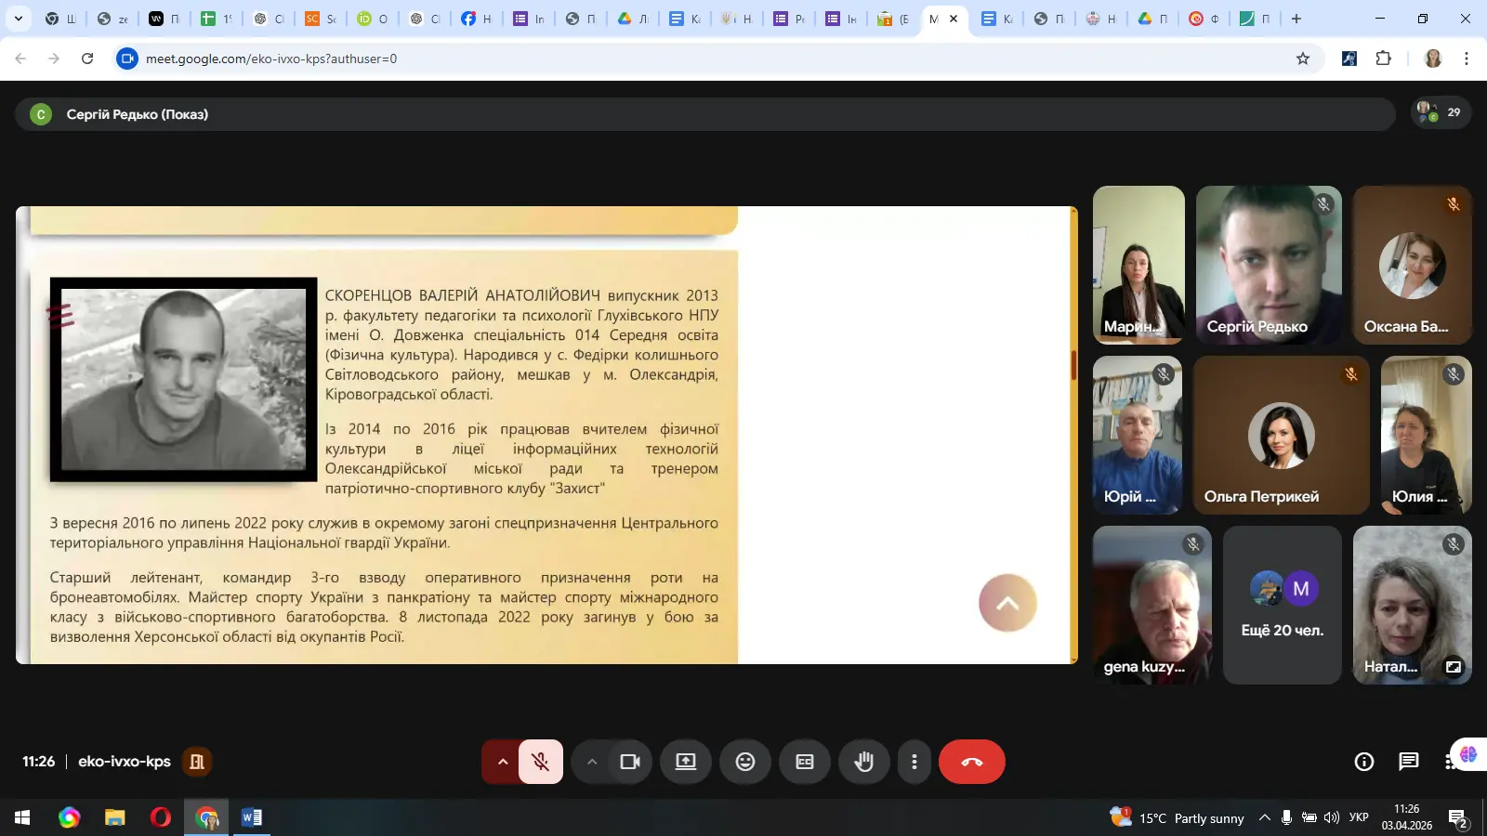This screenshot has width=1487, height=836.
Task: View site information icon in address bar
Action: 127,59
